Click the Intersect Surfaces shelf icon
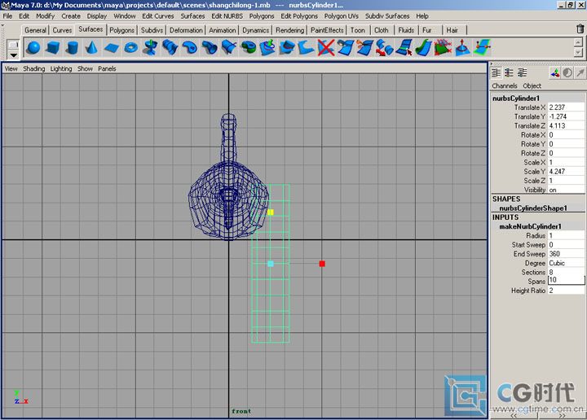 click(287, 48)
